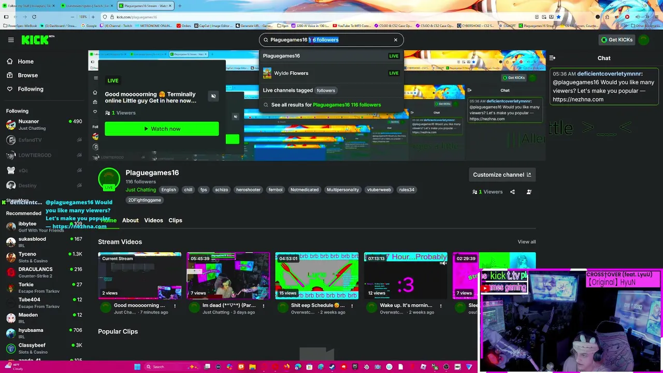Open the 04:53:01 Shit eep Schedule thumbnail
The width and height of the screenshot is (663, 373).
(317, 276)
